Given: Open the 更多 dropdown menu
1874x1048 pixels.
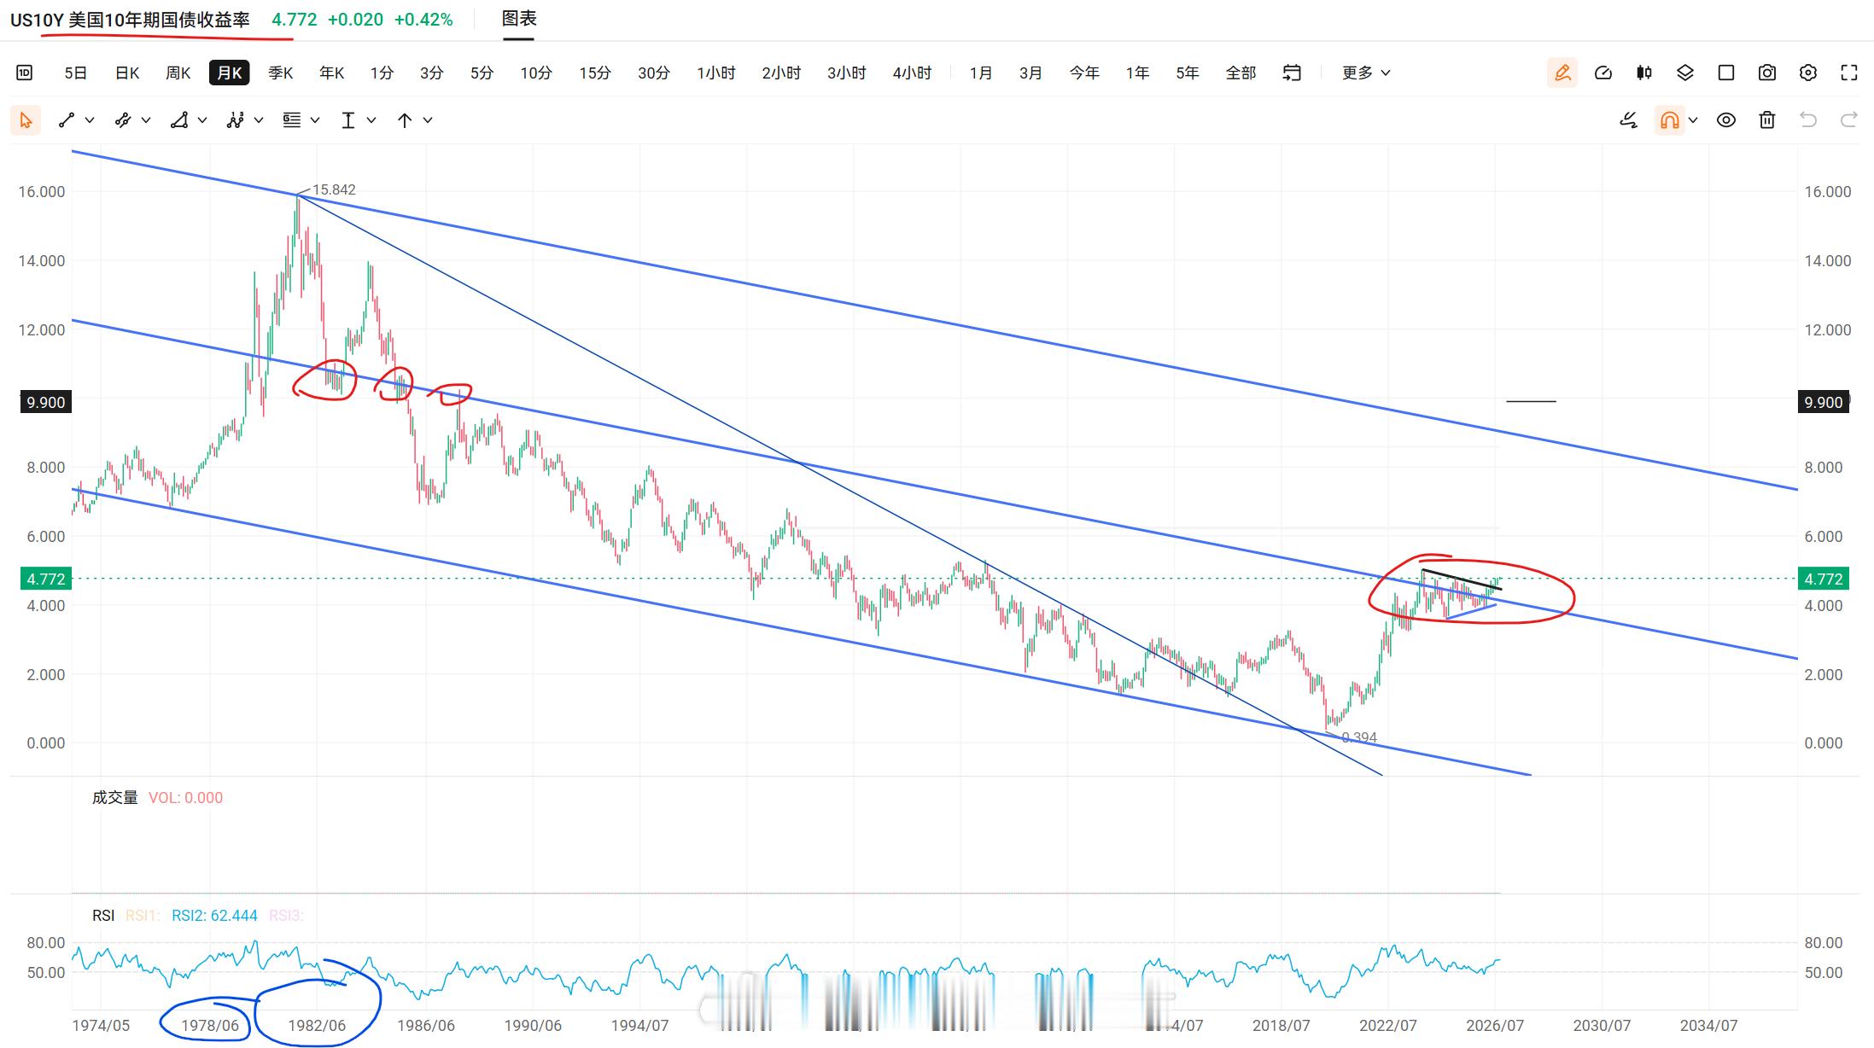Looking at the screenshot, I should pos(1366,73).
